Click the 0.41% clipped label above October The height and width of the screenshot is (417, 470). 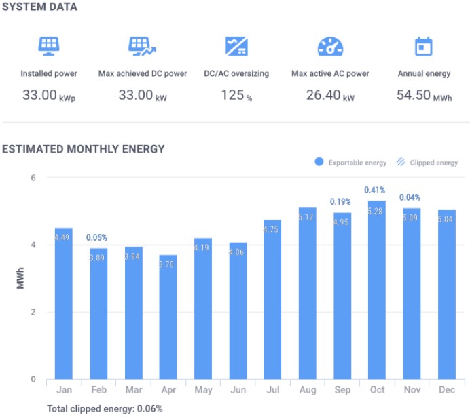pyautogui.click(x=375, y=191)
